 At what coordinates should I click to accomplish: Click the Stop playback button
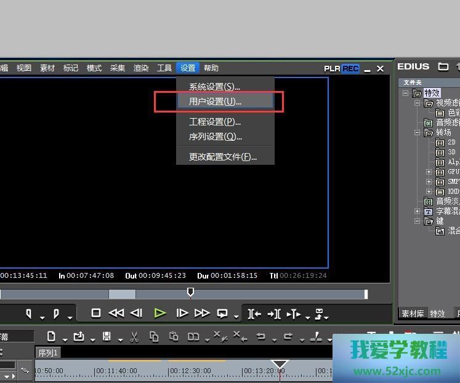96,313
